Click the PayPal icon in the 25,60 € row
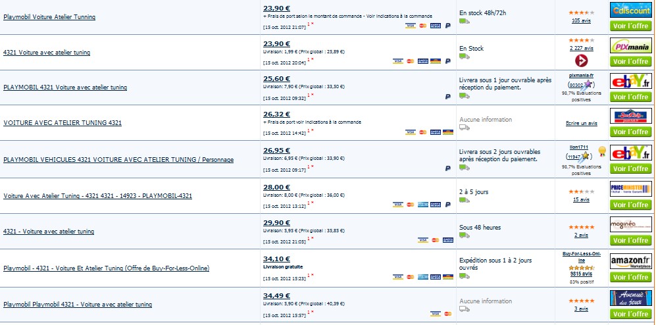This screenshot has width=656, height=325. [447, 97]
